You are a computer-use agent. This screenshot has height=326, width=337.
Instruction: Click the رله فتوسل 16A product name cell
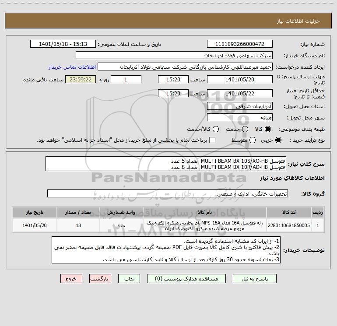(205, 225)
